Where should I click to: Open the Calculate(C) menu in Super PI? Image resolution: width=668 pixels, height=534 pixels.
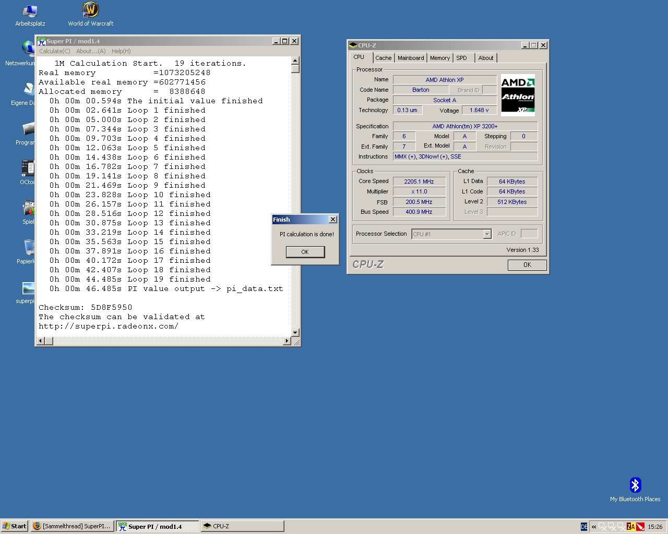(x=54, y=51)
